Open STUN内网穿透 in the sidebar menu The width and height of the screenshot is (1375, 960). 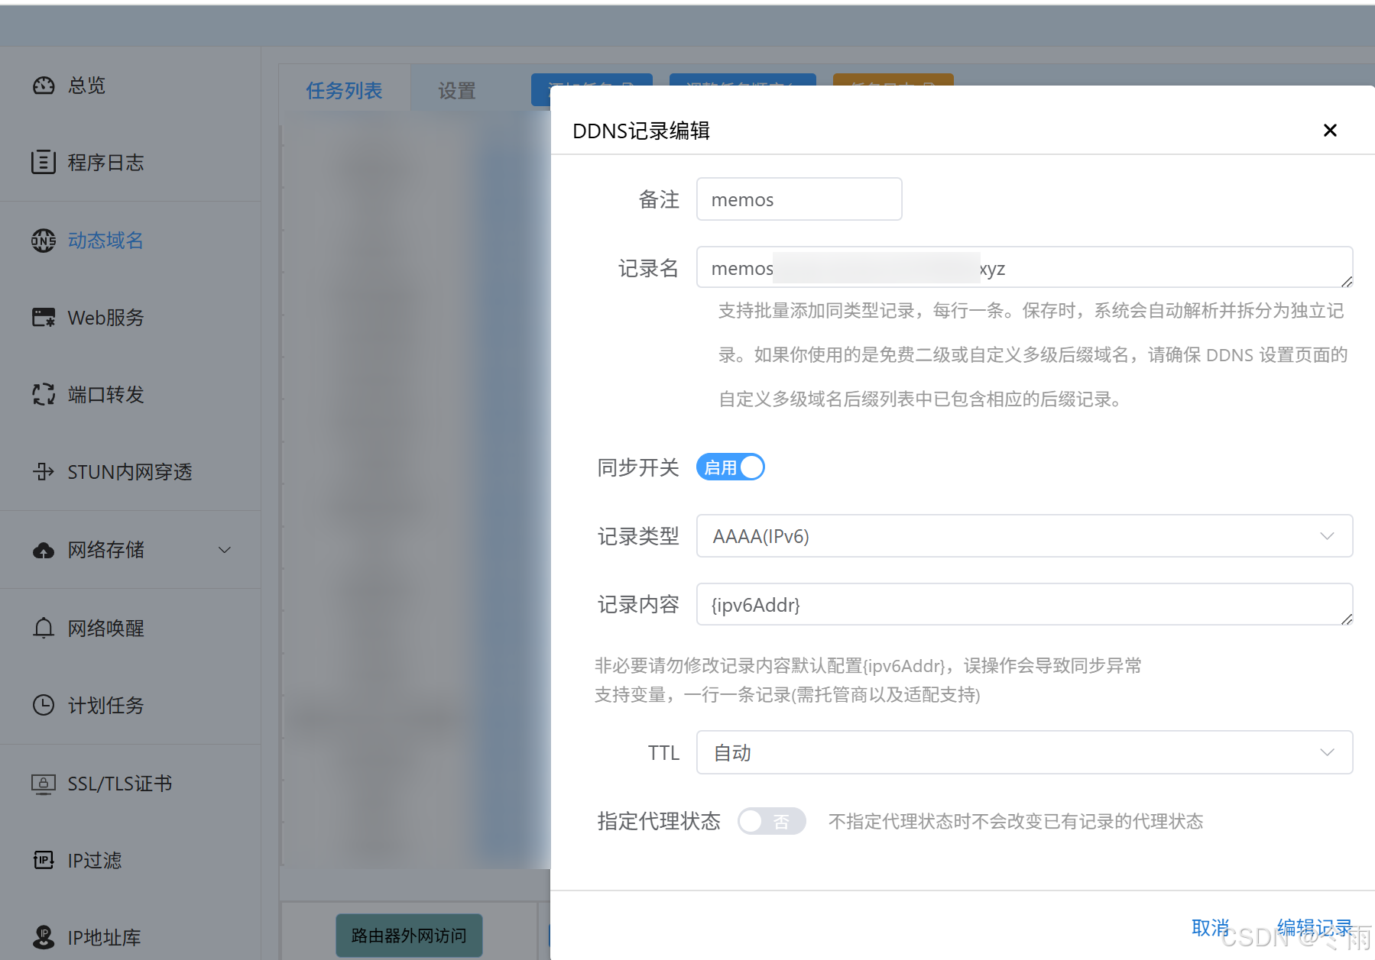pyautogui.click(x=130, y=472)
